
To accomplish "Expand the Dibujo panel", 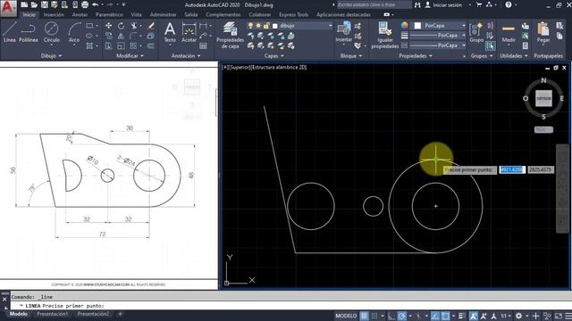I will pyautogui.click(x=51, y=55).
